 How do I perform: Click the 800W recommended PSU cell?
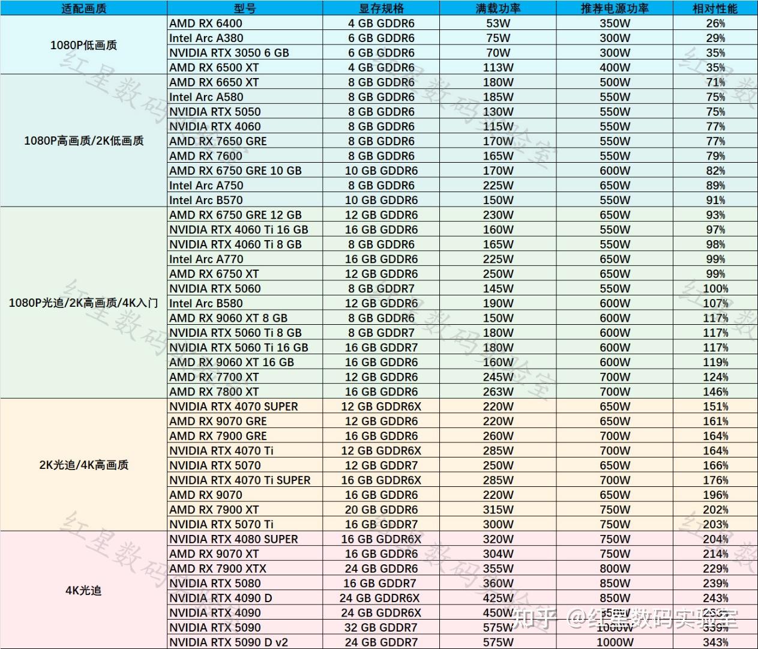(615, 569)
